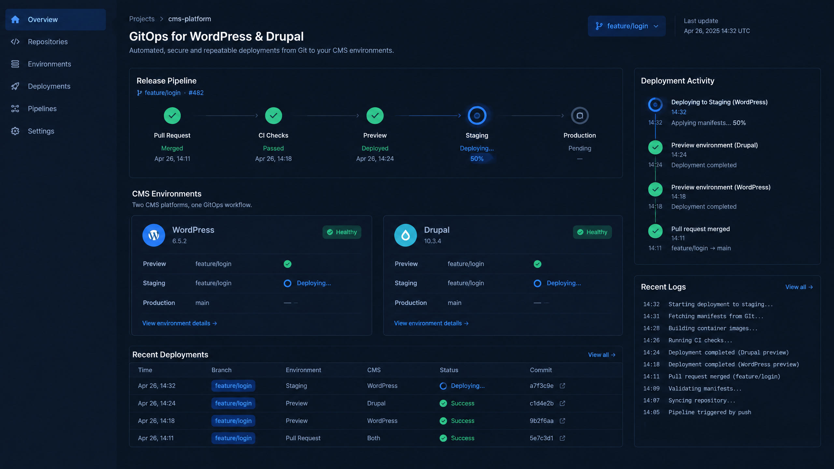Screen dimensions: 834x469
Task: Expand the feature/login branch dropdown chevron
Action: (656, 26)
